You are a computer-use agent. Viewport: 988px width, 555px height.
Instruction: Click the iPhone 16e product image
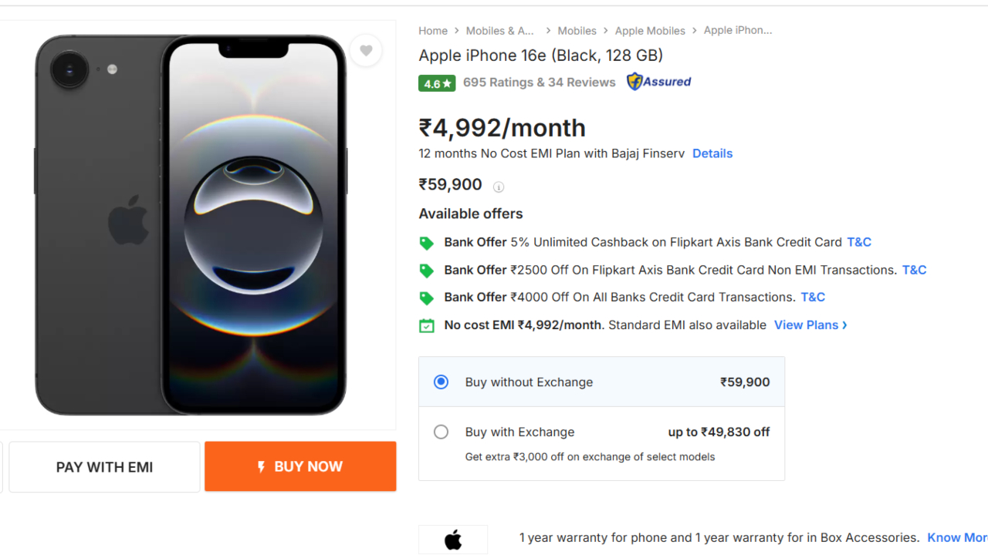[x=191, y=224]
